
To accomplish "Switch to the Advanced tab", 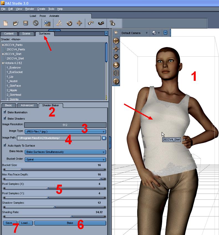I will 27,105.
